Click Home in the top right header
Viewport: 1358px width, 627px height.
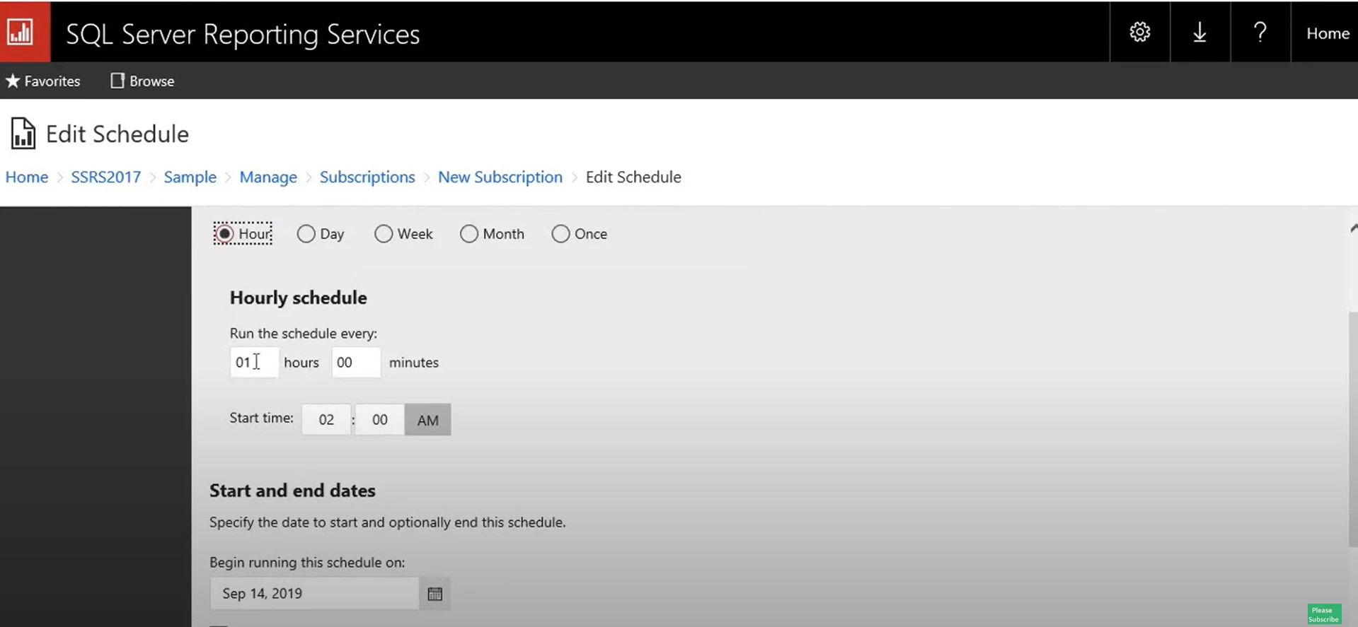[x=1327, y=33]
